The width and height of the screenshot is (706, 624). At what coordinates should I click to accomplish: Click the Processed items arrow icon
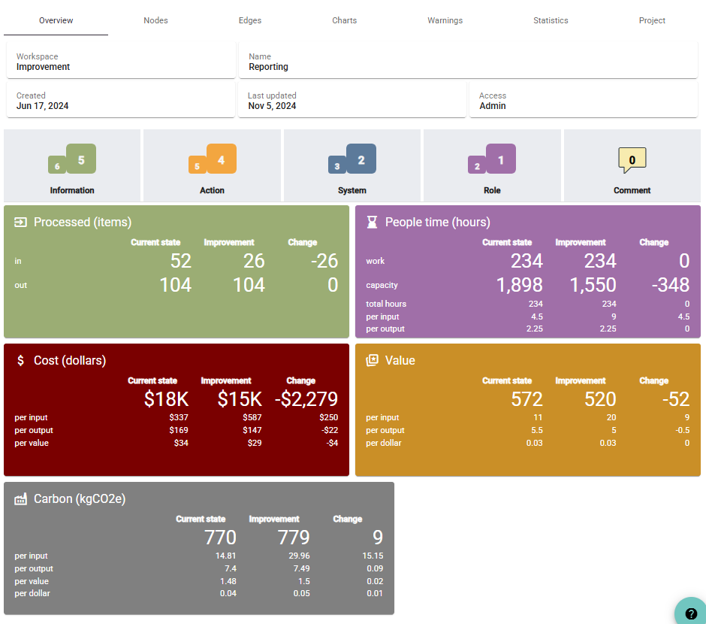(x=20, y=222)
